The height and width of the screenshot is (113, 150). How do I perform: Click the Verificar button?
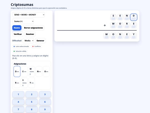[x=18, y=34]
